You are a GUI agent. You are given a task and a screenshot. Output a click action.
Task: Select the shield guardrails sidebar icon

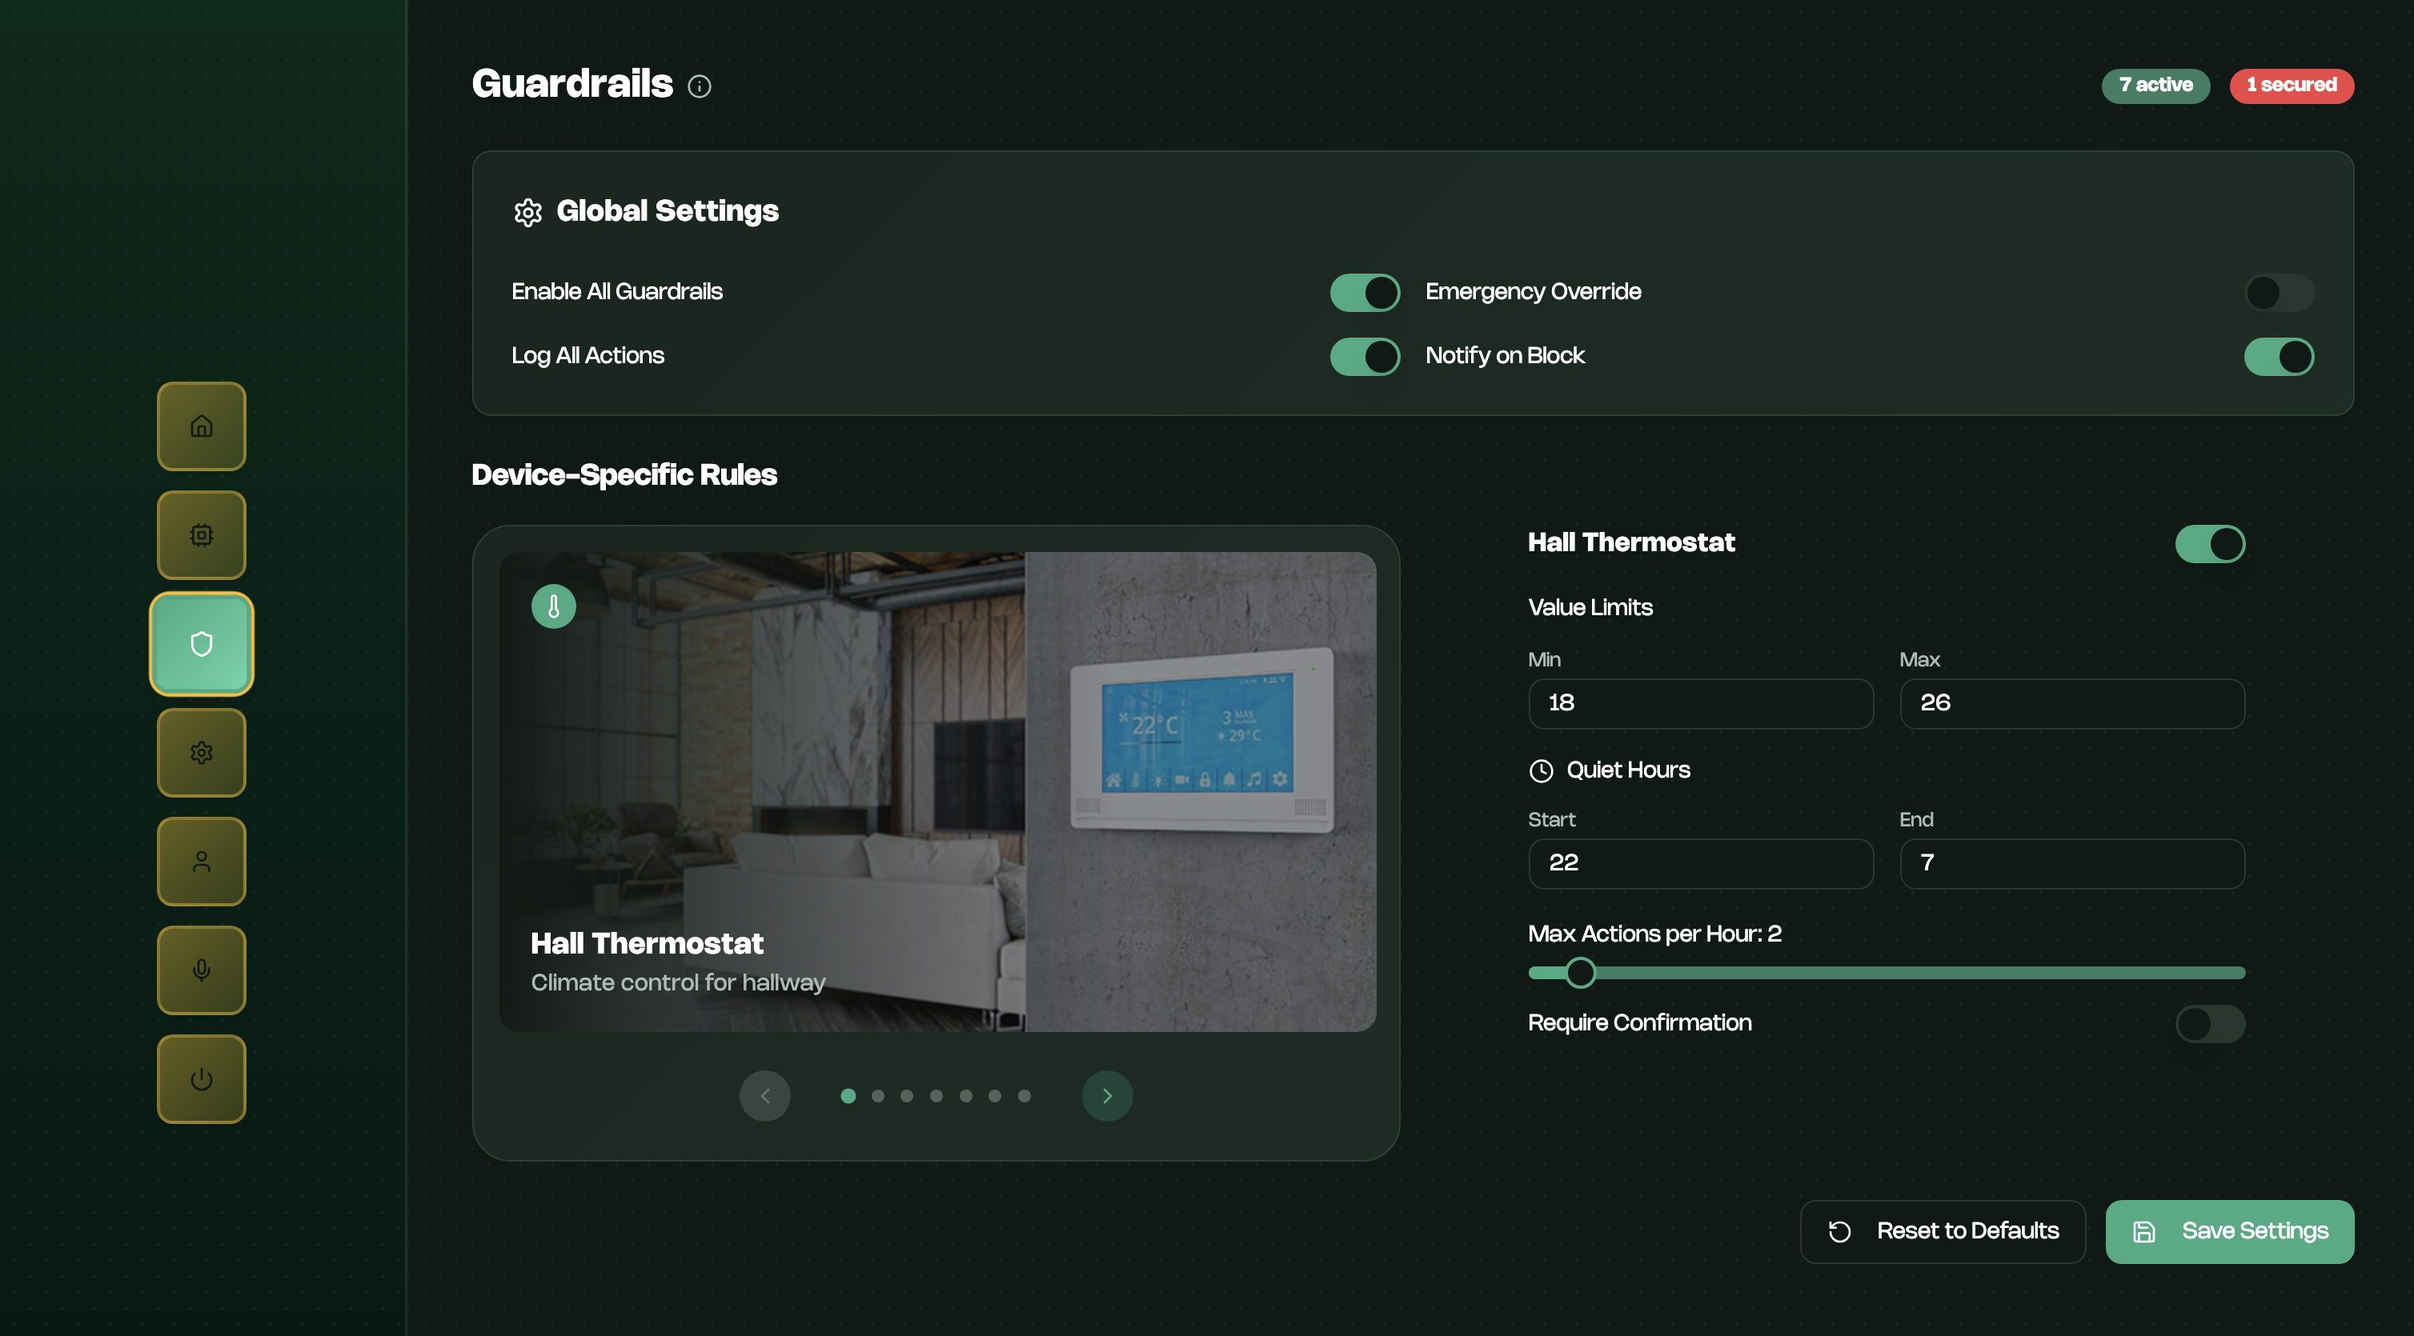(202, 644)
